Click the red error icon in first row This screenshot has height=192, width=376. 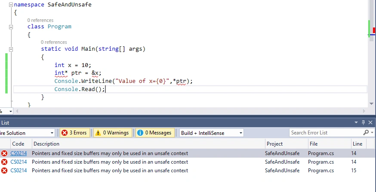point(4,153)
